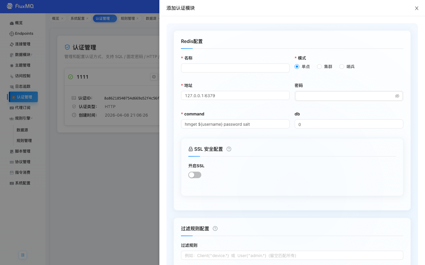Click the SSL 安全配置 help question icon
Image resolution: width=425 pixels, height=265 pixels.
[x=229, y=149]
